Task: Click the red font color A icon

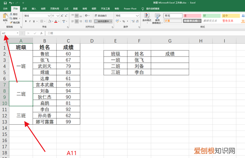Action: pos(56,21)
